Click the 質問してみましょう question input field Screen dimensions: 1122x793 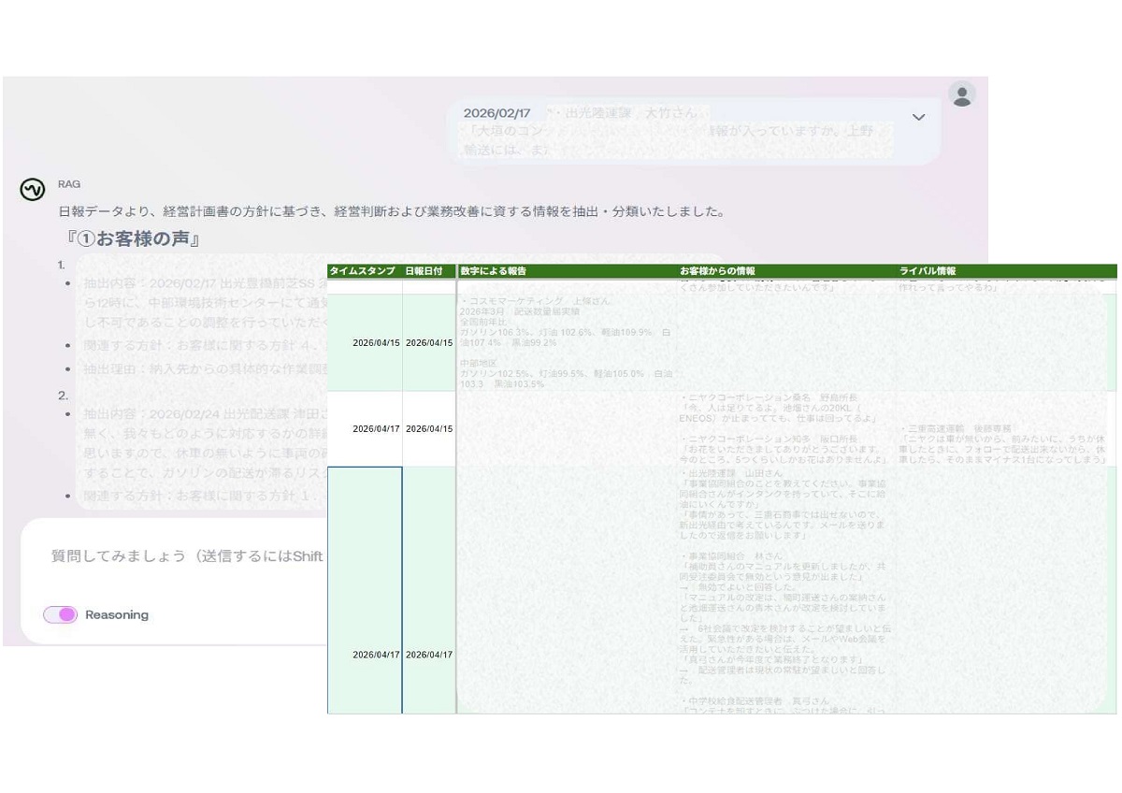(187, 556)
